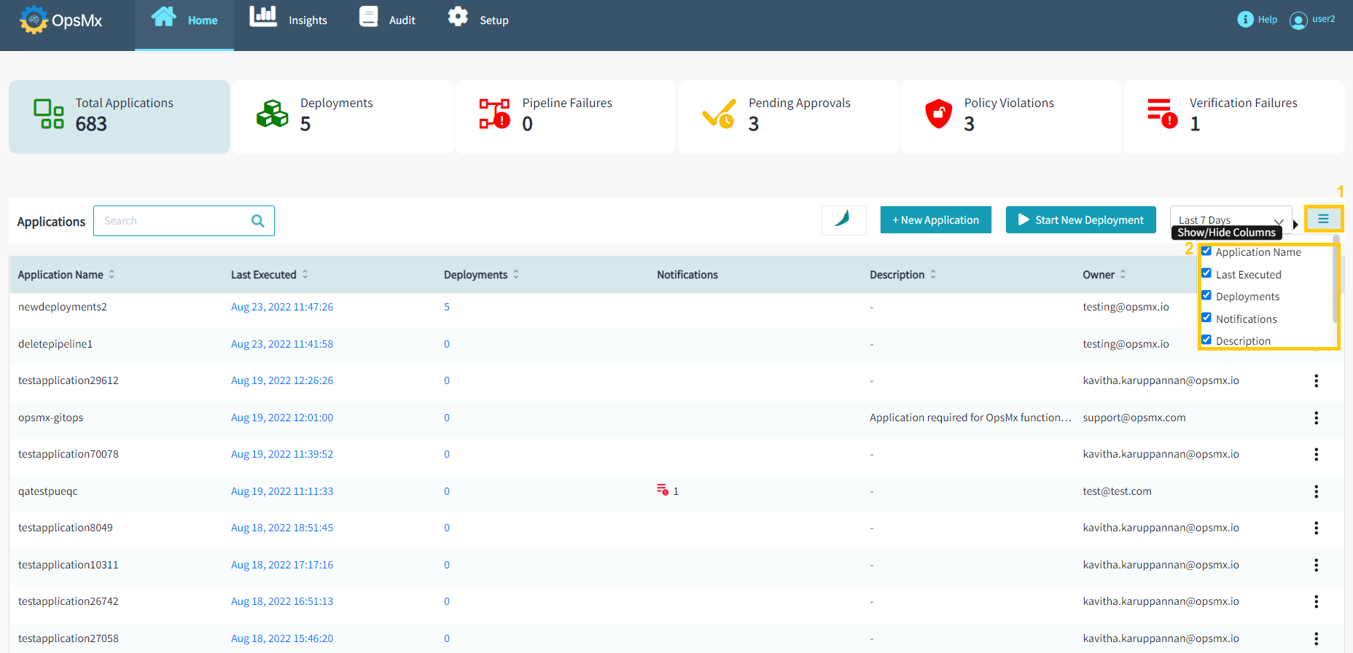Screen dimensions: 1353x653
Task: Click the OpsMx logo icon
Action: tap(34, 20)
